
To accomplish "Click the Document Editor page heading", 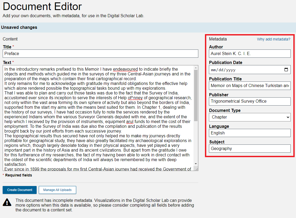I will [x=42, y=7].
